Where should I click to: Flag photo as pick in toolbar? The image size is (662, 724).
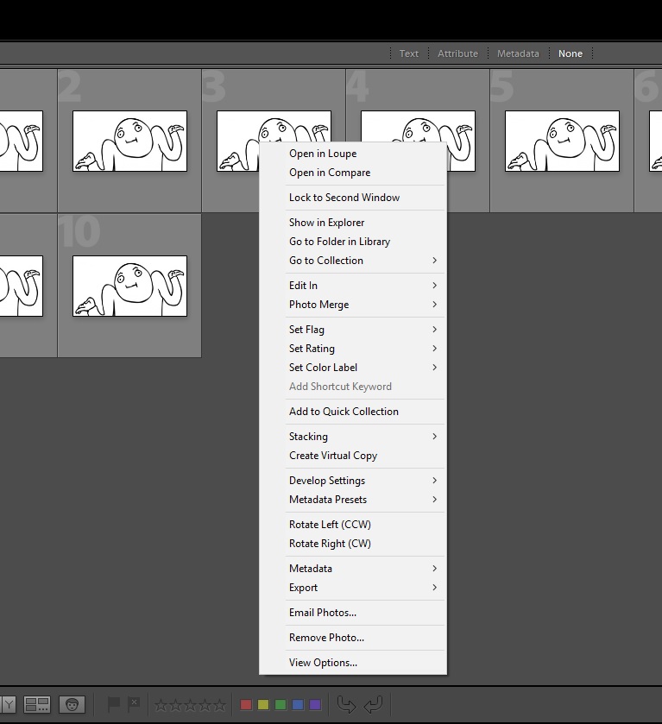click(x=114, y=704)
